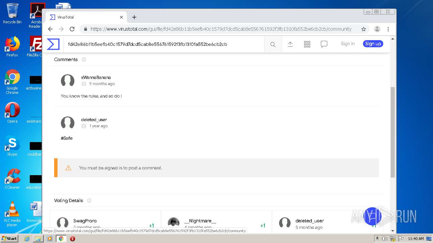
Task: Click the Action Center flag icon
Action: pos(401,239)
